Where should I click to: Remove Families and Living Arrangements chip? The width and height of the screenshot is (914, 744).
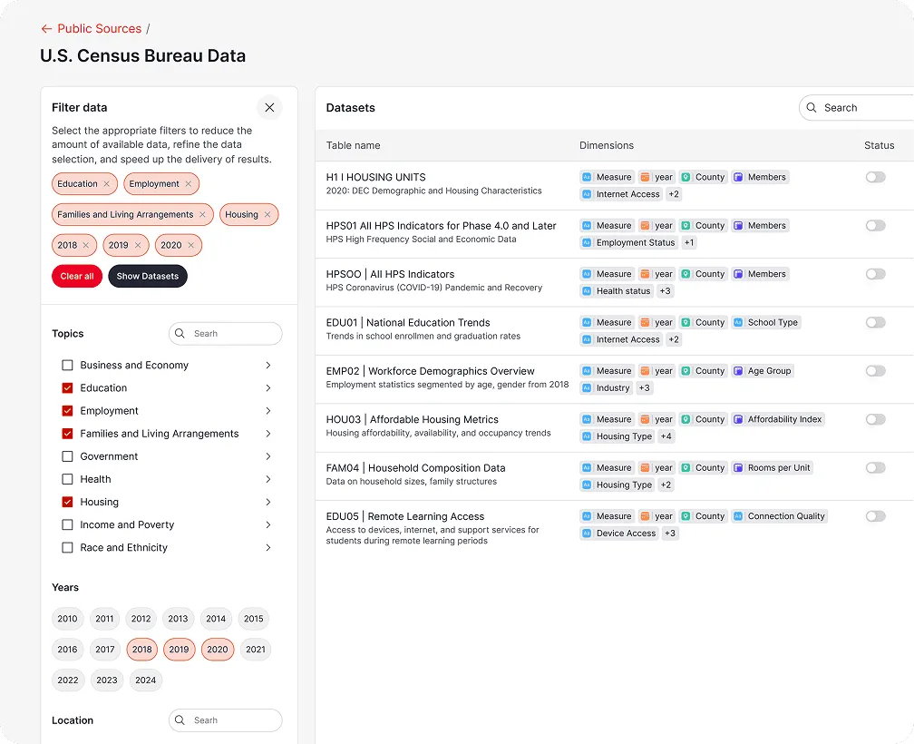(x=202, y=214)
